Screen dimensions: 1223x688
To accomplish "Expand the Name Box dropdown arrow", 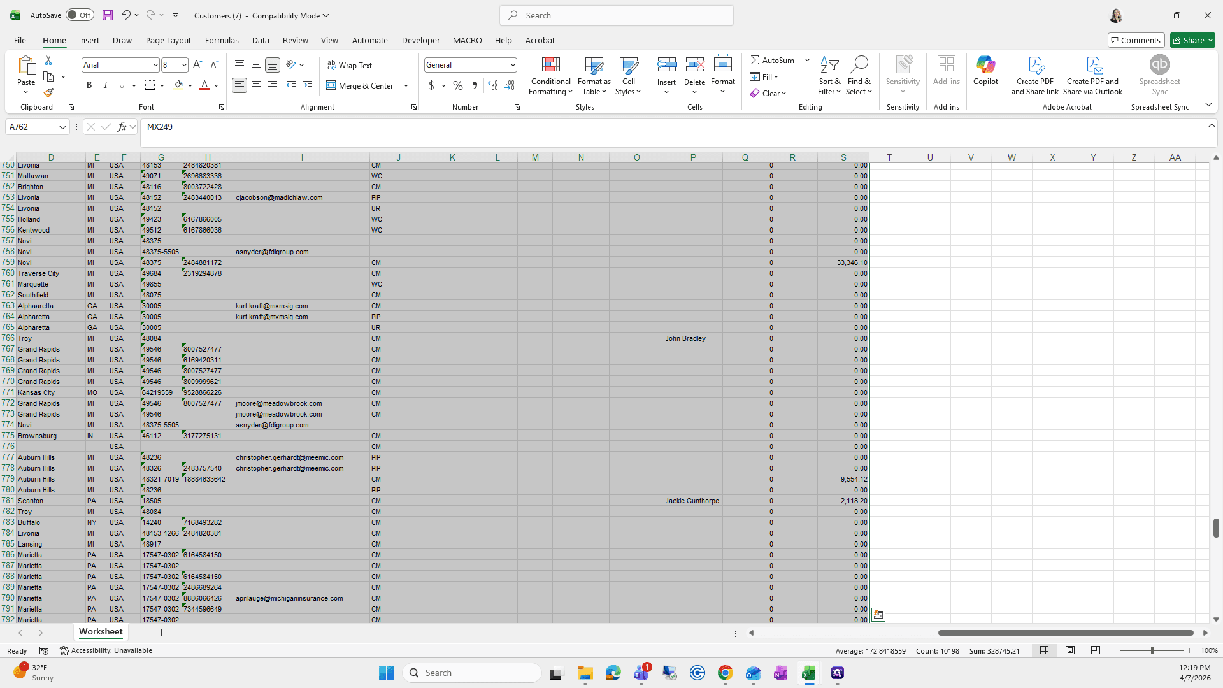I will click(x=62, y=127).
